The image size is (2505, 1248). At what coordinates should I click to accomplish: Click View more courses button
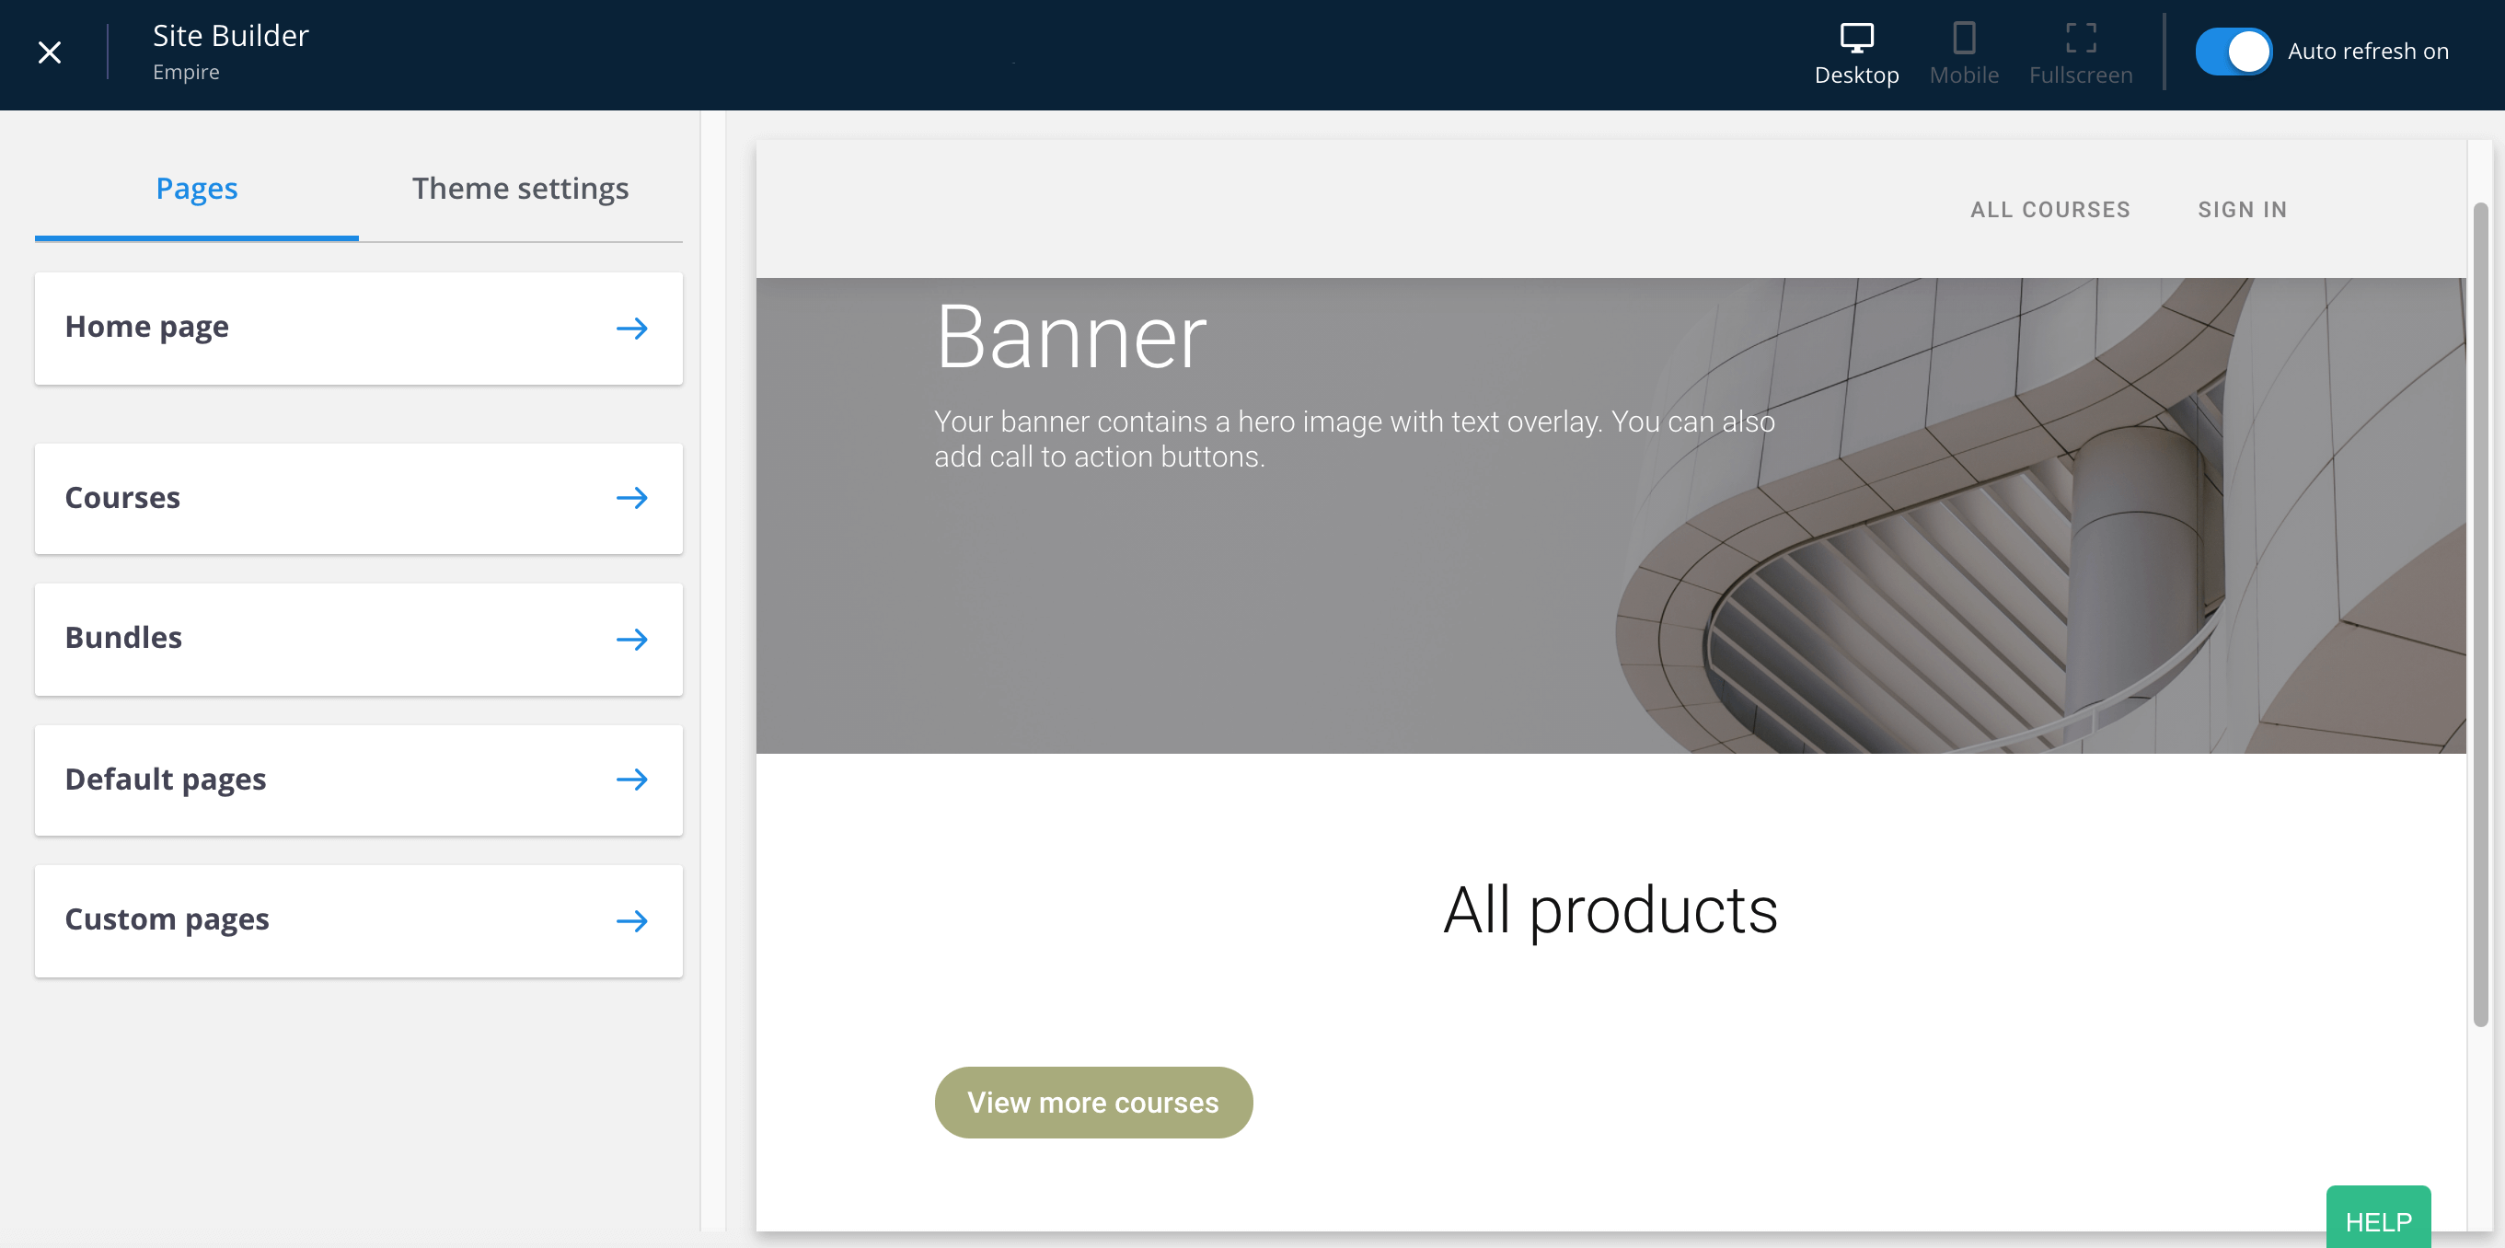click(1093, 1102)
